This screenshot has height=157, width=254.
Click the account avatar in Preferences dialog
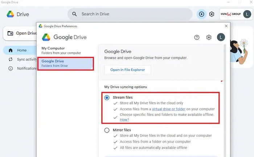point(221,37)
